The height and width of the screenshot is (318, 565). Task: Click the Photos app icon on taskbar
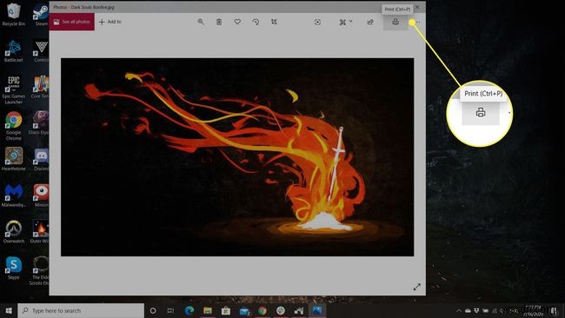(317, 310)
